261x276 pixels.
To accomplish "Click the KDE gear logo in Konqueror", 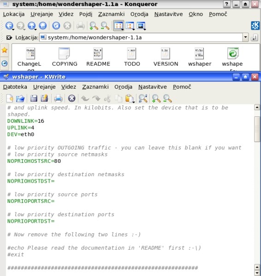I will coord(255,25).
